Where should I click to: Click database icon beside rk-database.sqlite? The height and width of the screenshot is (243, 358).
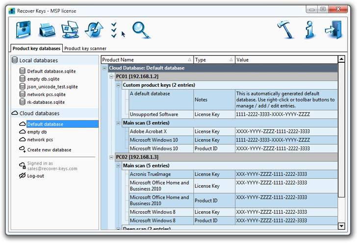click(23, 102)
